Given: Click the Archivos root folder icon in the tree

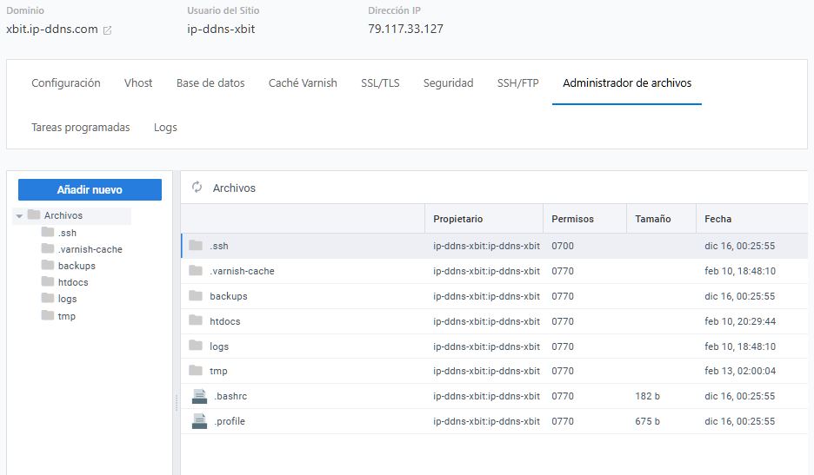Looking at the screenshot, I should click(34, 214).
